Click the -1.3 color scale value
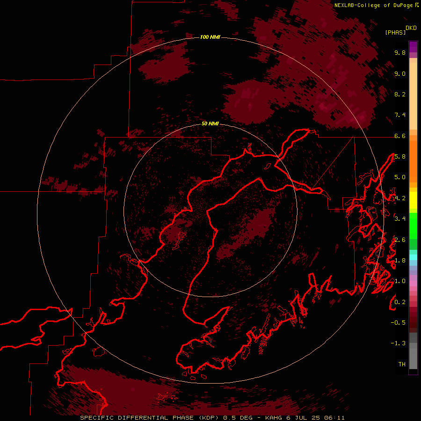 pos(398,343)
